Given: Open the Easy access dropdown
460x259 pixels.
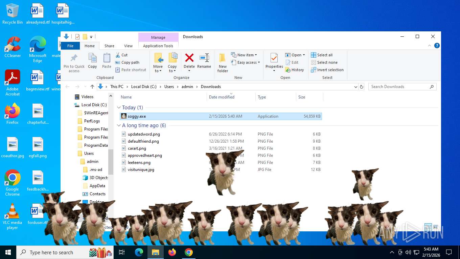Looking at the screenshot, I should pos(246,62).
